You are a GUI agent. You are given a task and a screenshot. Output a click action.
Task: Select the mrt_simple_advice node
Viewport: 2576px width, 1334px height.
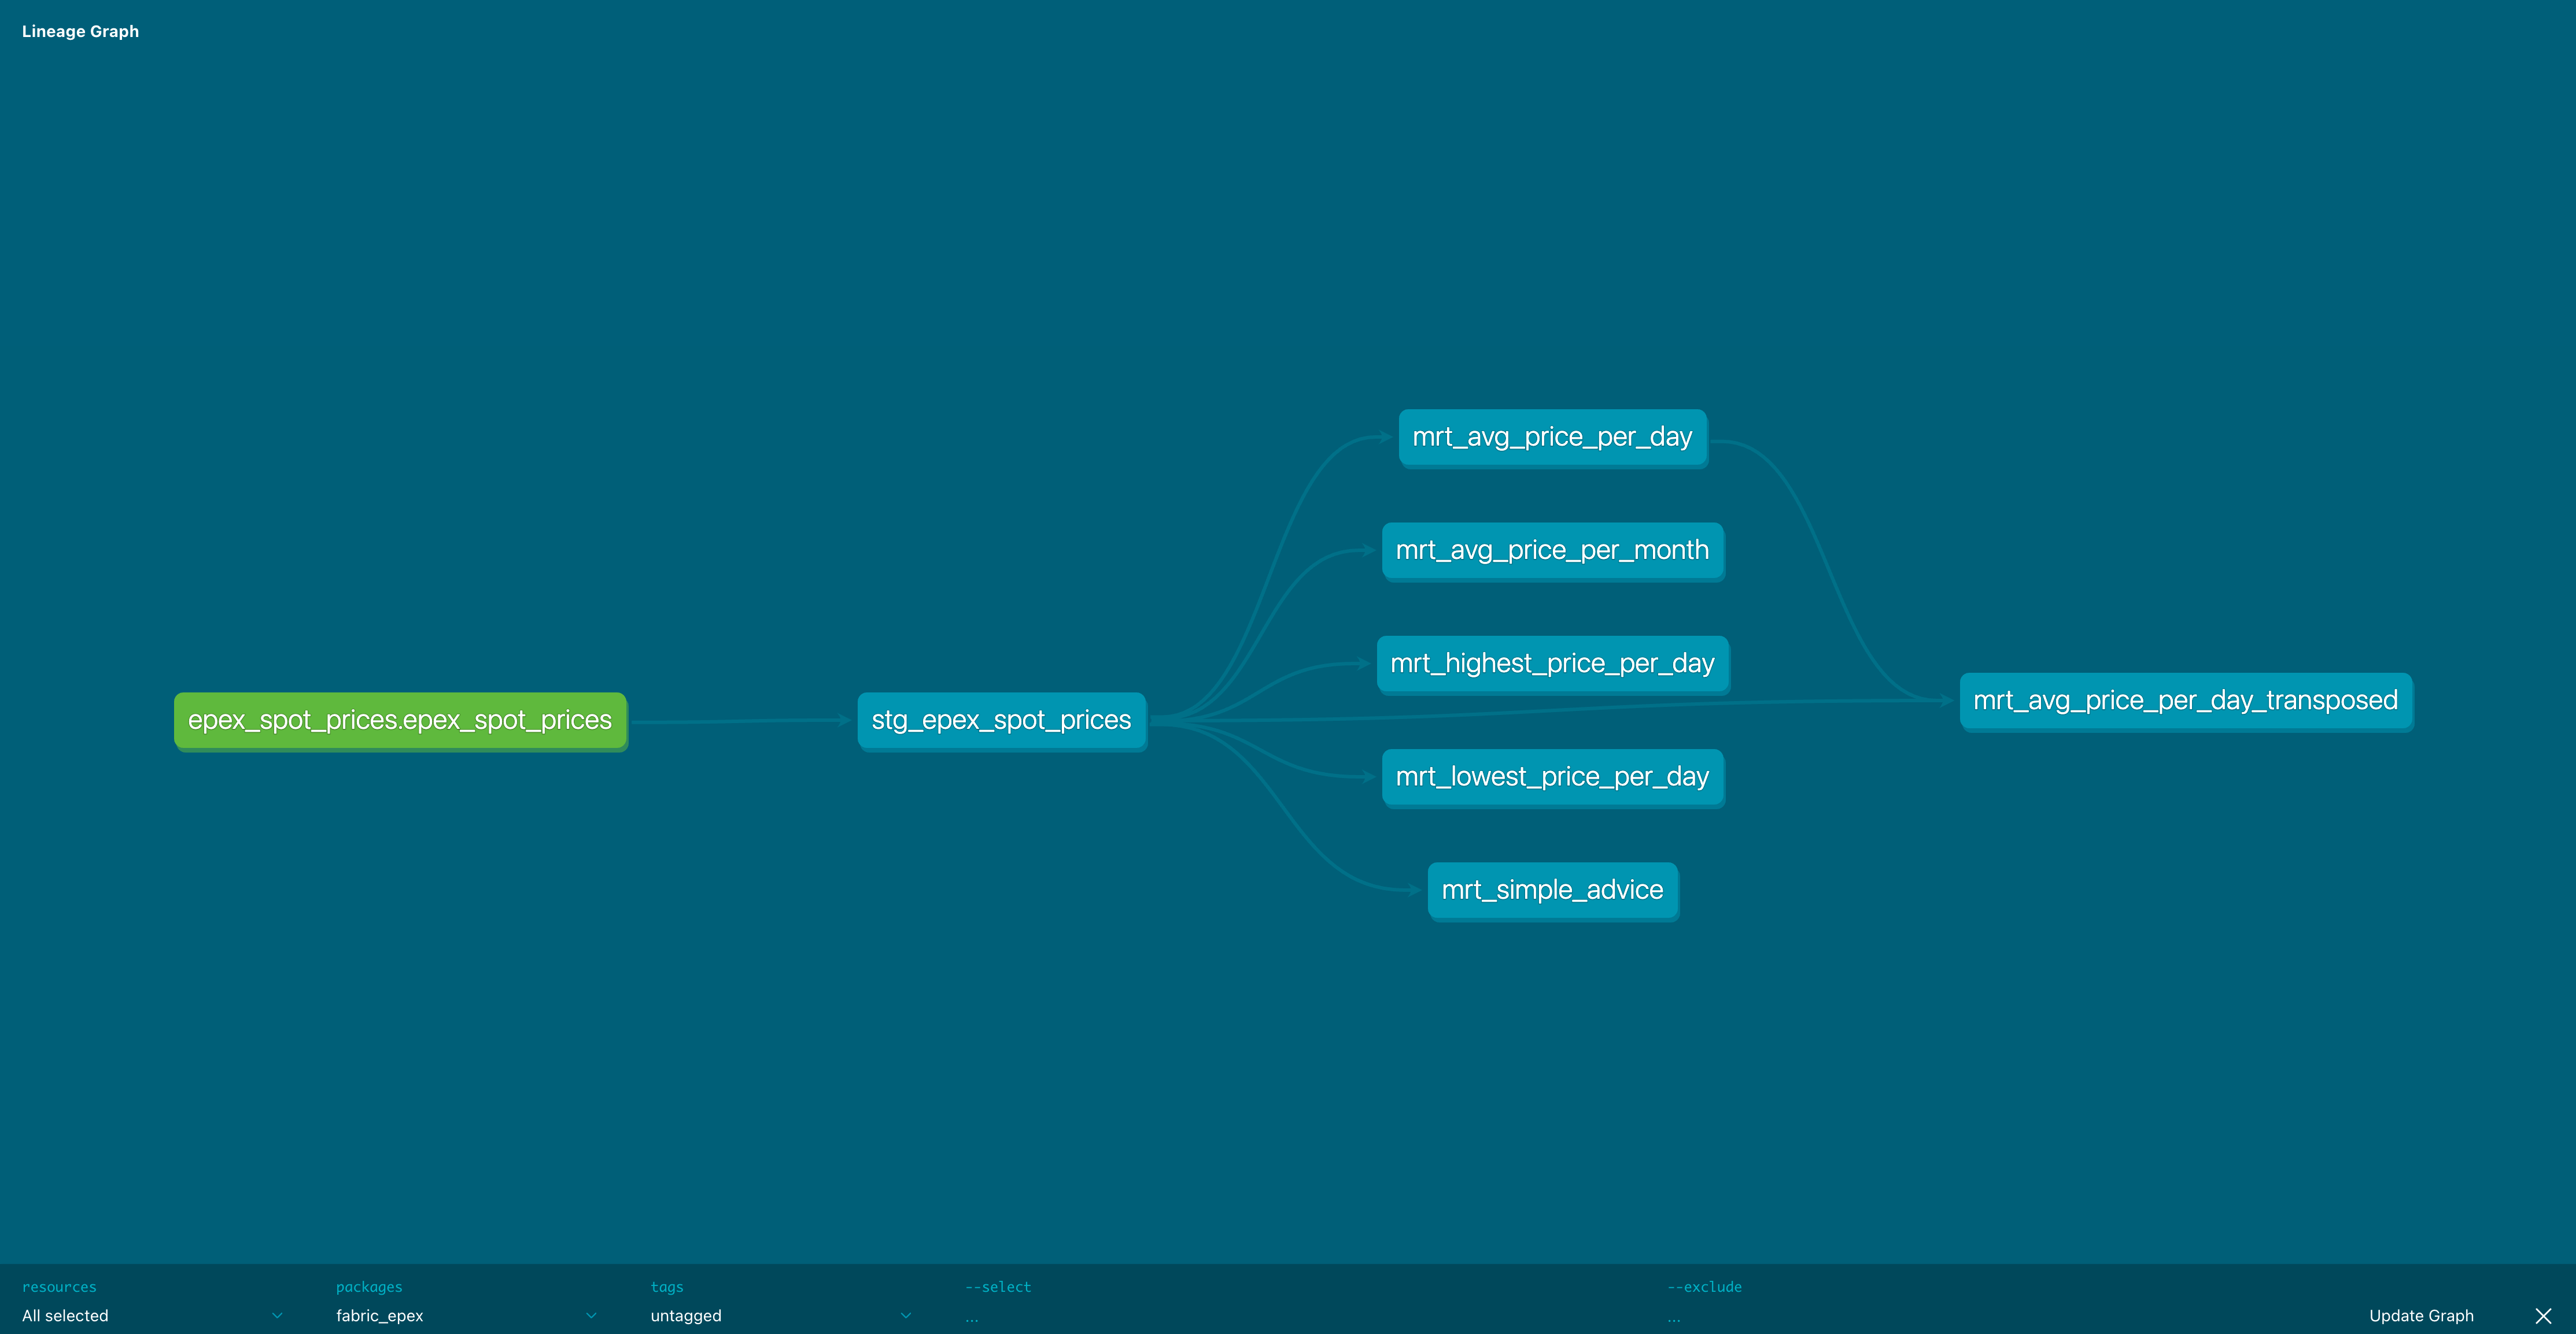pyautogui.click(x=1552, y=890)
